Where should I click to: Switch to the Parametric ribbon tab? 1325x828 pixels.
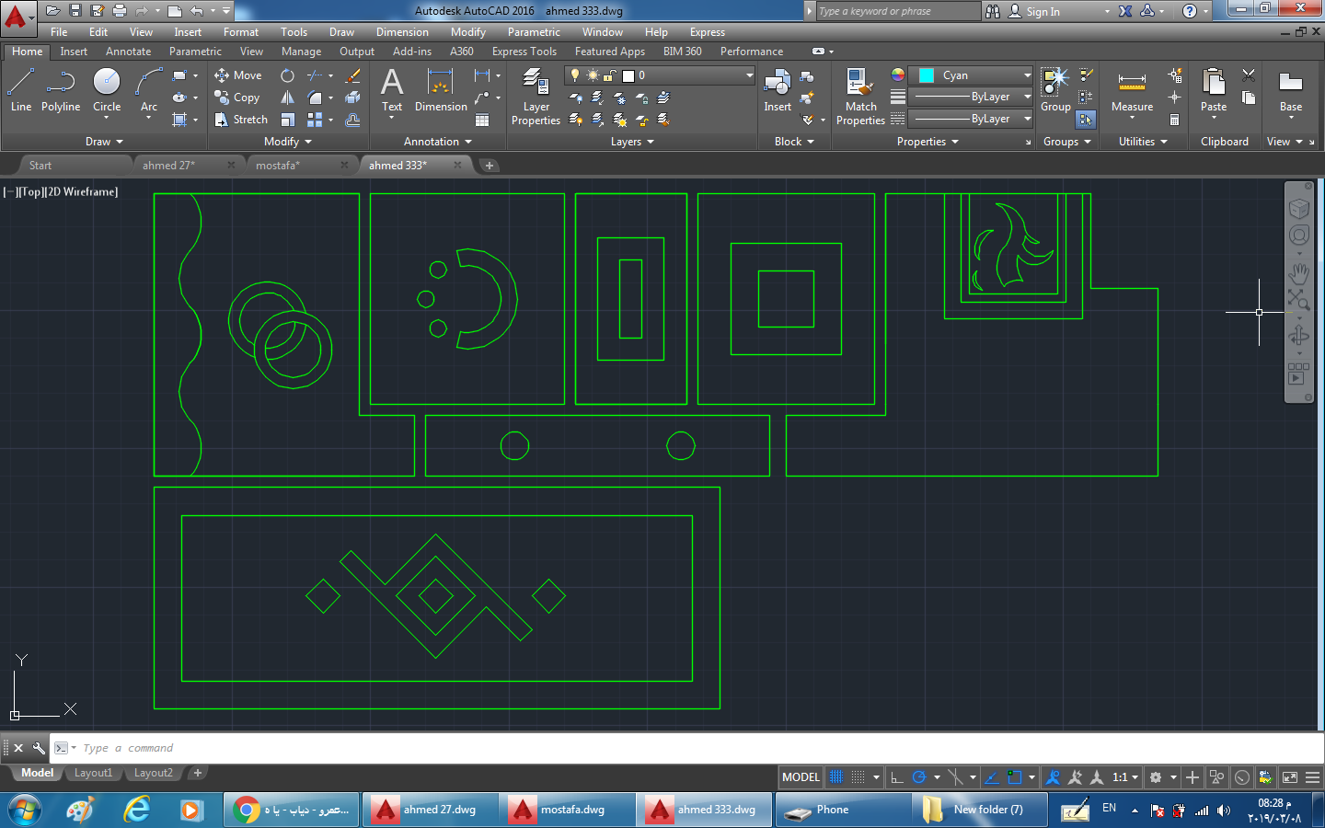(x=195, y=52)
